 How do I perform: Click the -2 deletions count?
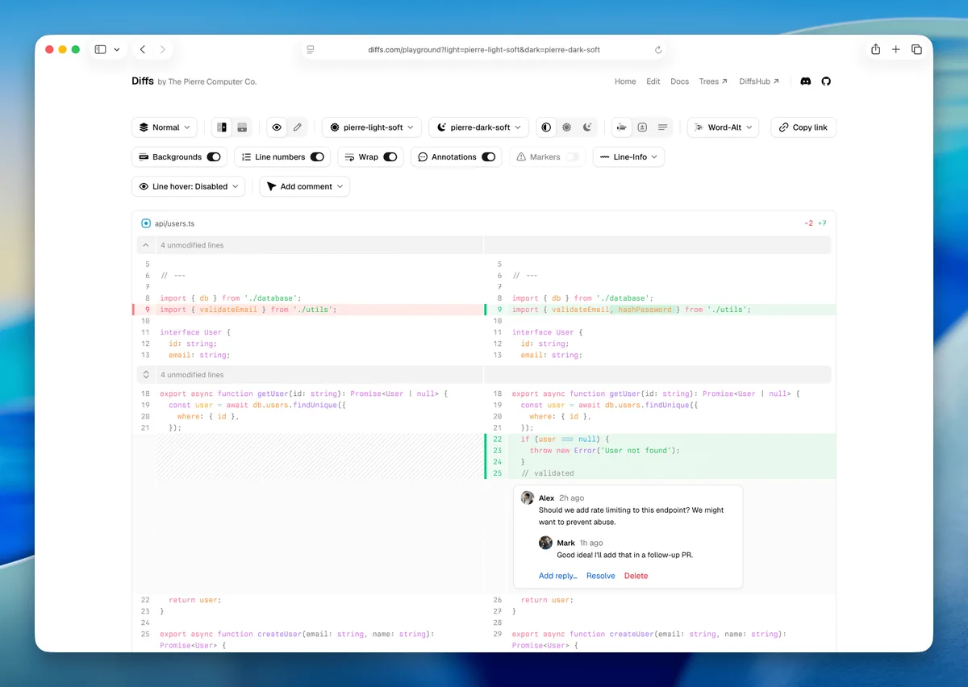point(809,223)
